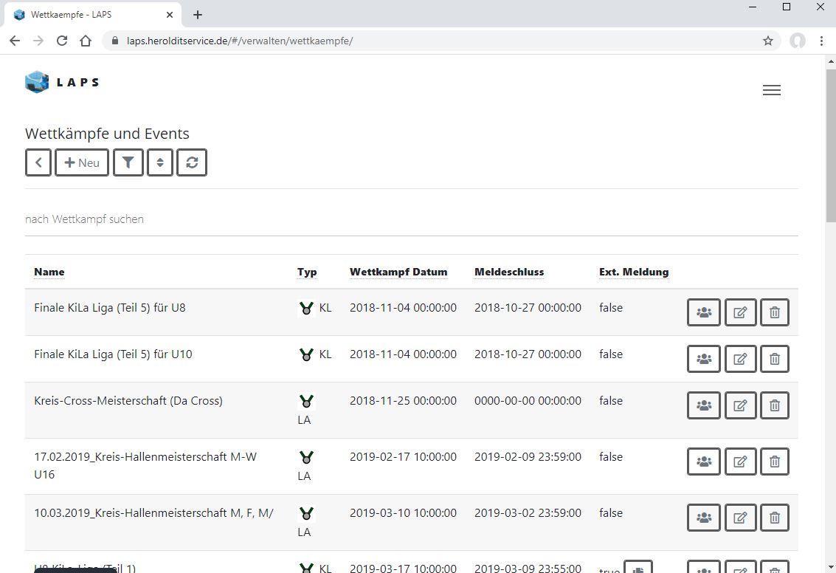
Task: Click the page vertical scrollbar thumb
Action: point(831,145)
